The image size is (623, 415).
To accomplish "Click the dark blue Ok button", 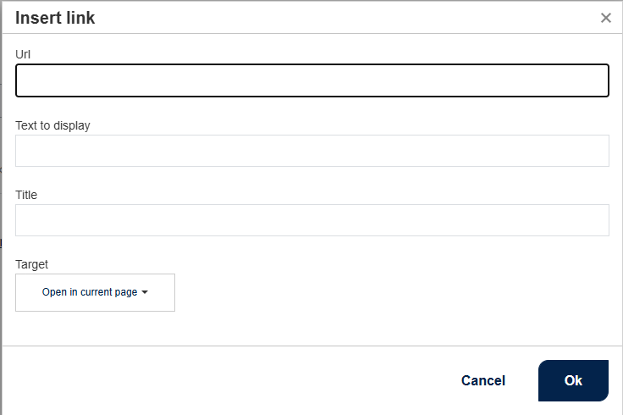I will (x=573, y=380).
